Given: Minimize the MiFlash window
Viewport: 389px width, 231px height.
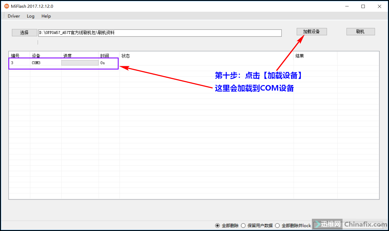Looking at the screenshot, I should click(347, 6).
